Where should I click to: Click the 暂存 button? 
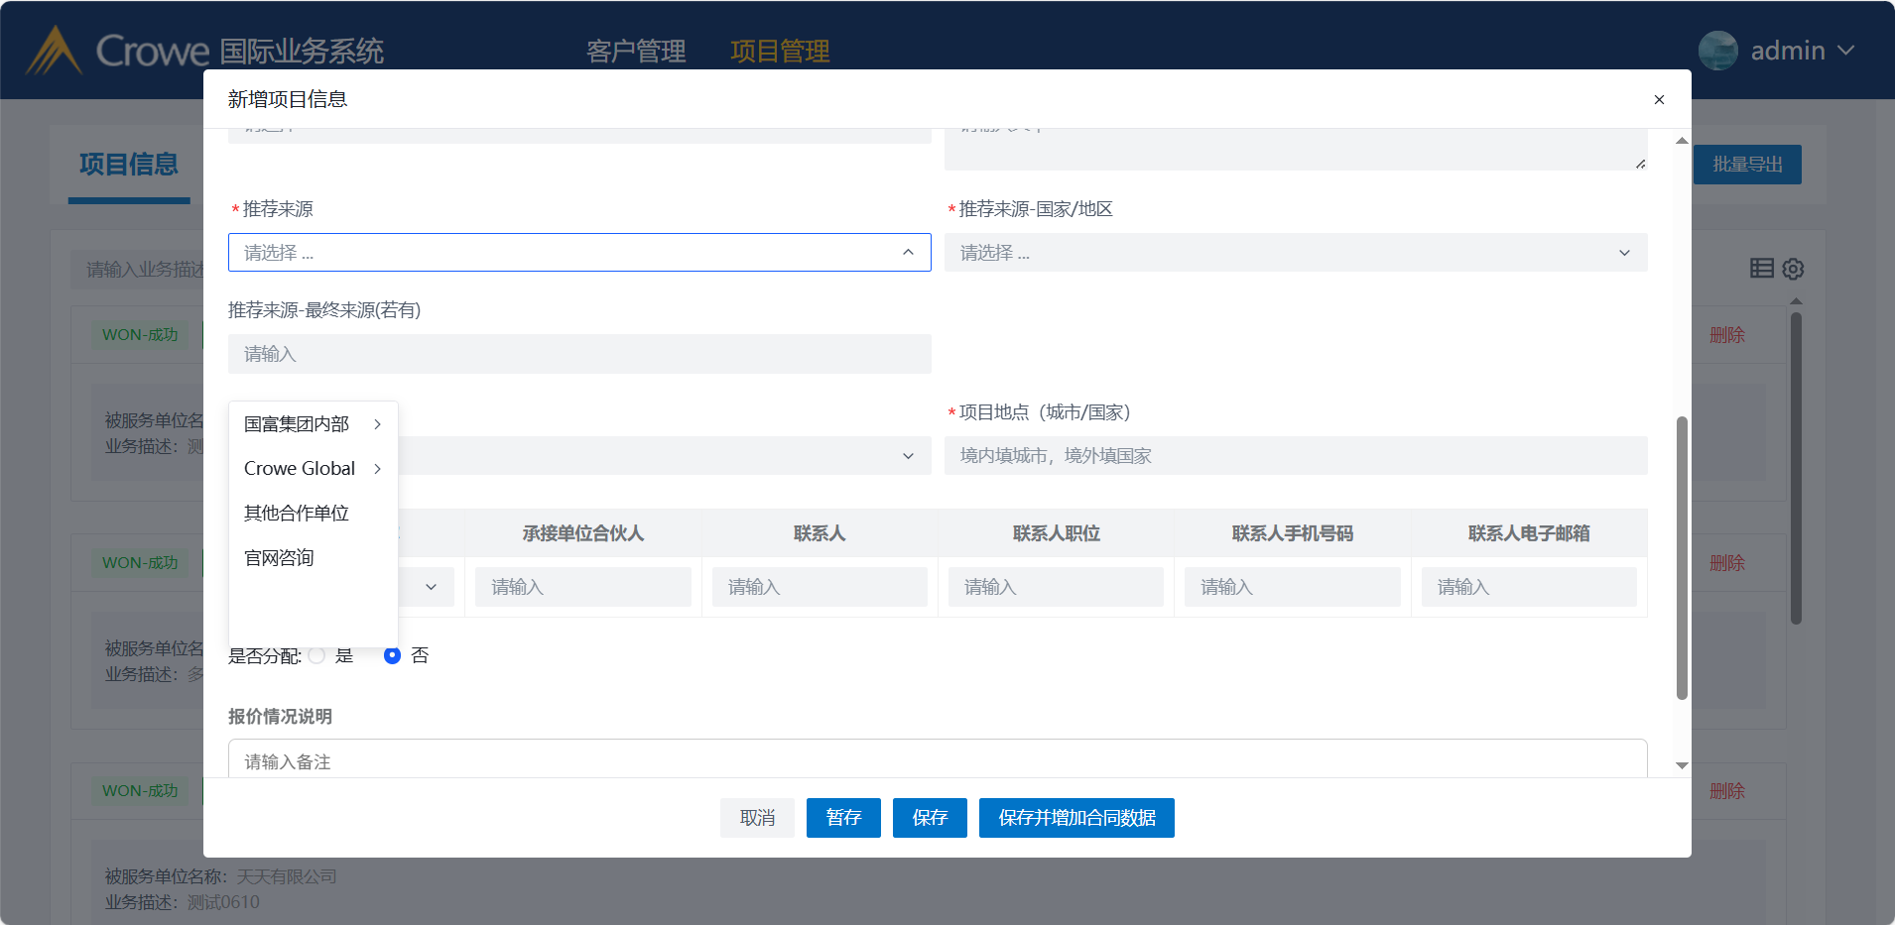(843, 818)
